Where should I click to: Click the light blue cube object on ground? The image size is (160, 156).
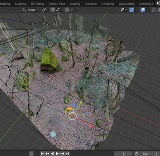pyautogui.click(x=53, y=134)
